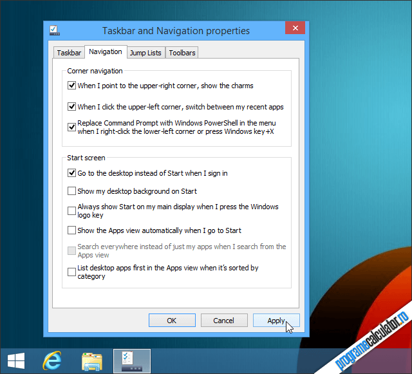Enable Show the Apps view automatically
This screenshot has width=412, height=374.
(x=71, y=230)
